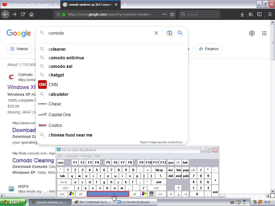This screenshot has height=206, width=275.
Task: Reload the current page
Action: pos(23,14)
